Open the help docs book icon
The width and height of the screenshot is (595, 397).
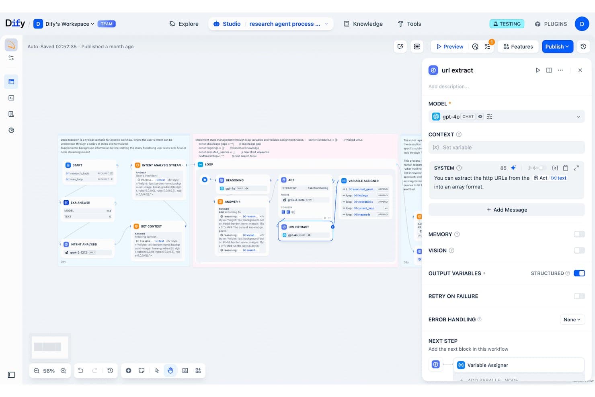(x=549, y=70)
